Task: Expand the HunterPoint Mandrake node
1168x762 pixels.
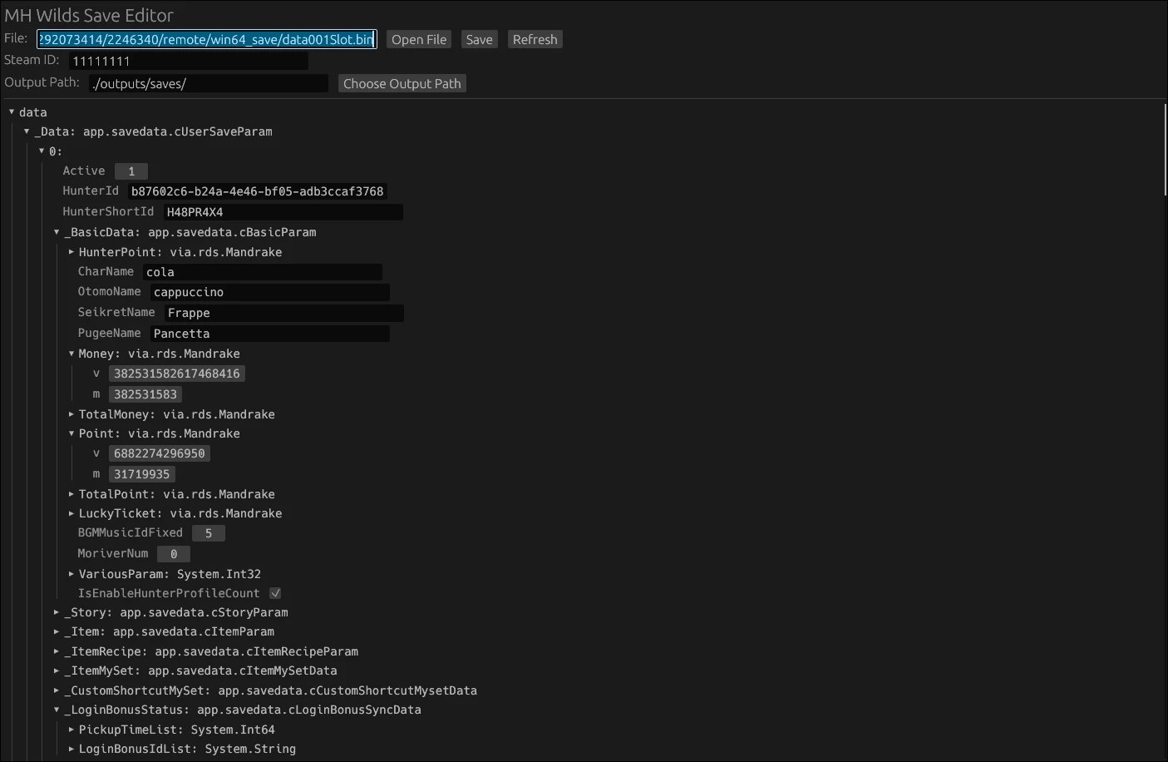Action: [71, 252]
